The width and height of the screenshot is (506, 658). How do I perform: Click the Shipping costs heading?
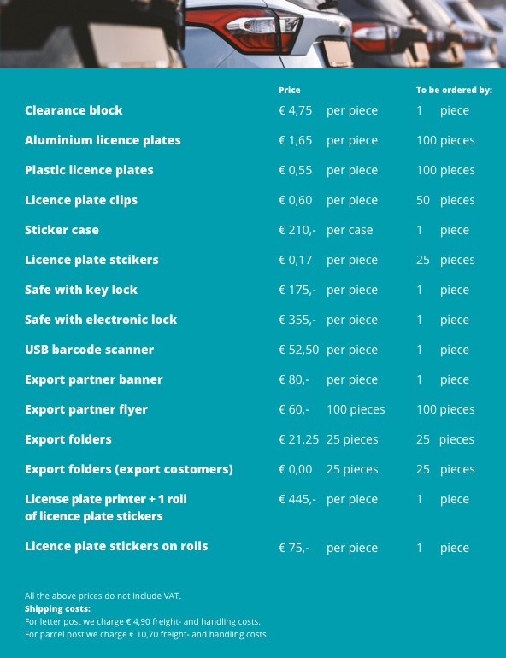57,609
